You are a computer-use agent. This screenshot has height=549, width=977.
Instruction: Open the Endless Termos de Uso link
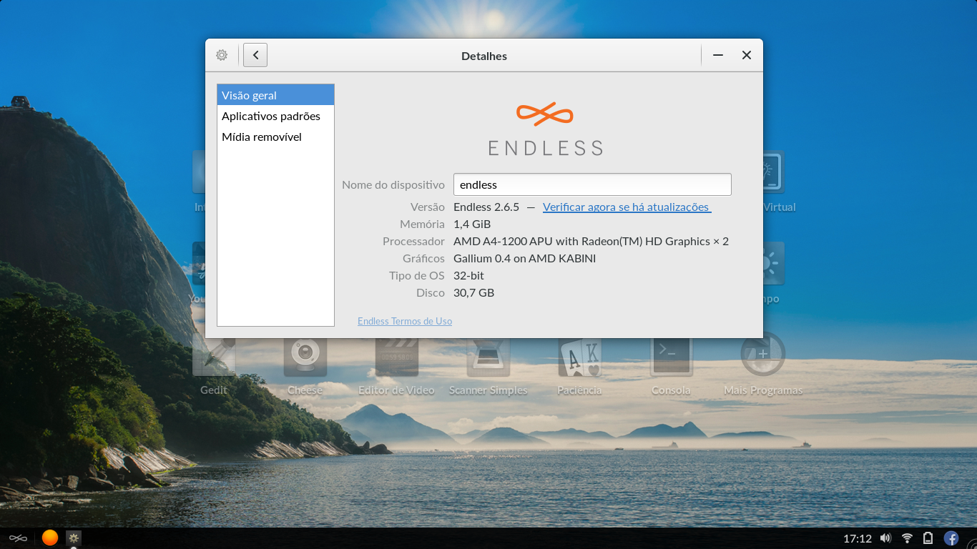405,322
